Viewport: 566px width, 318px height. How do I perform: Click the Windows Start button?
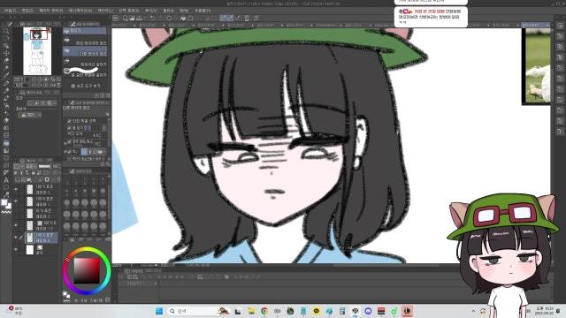pos(159,311)
